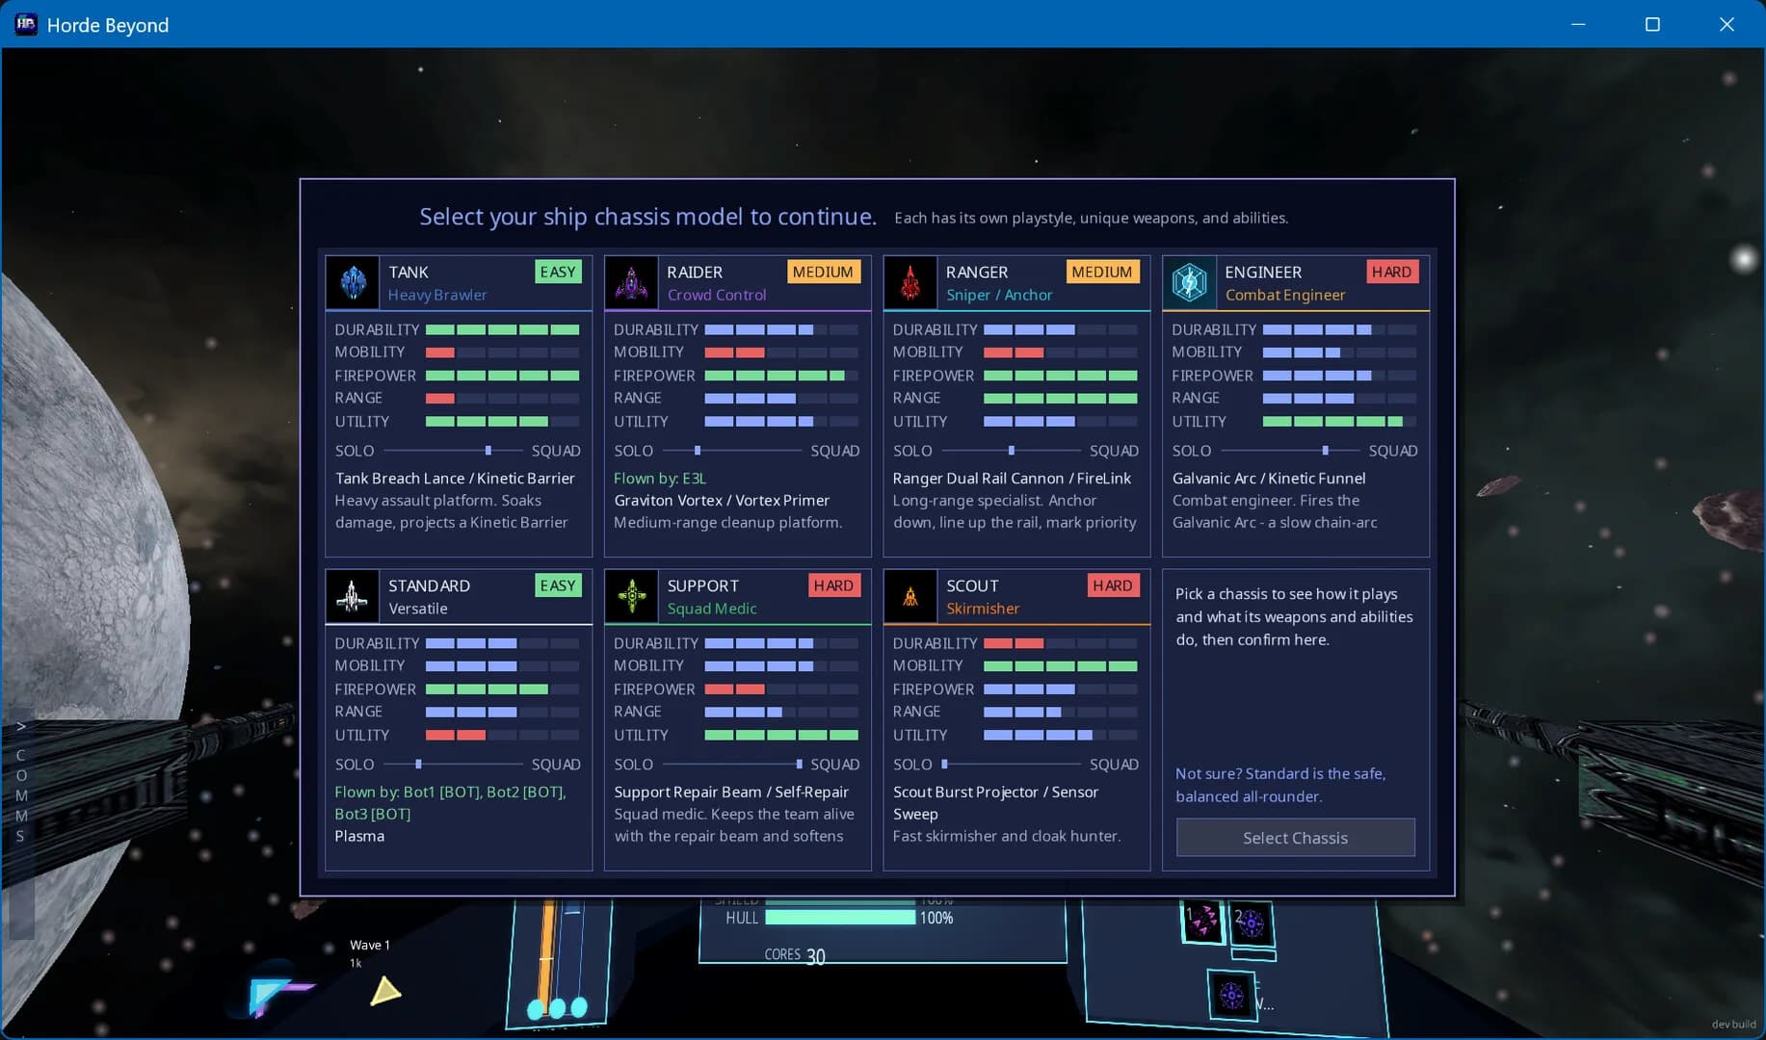Click the Scout HARD difficulty badge
Screen dimensions: 1766x1040
[x=1113, y=585]
